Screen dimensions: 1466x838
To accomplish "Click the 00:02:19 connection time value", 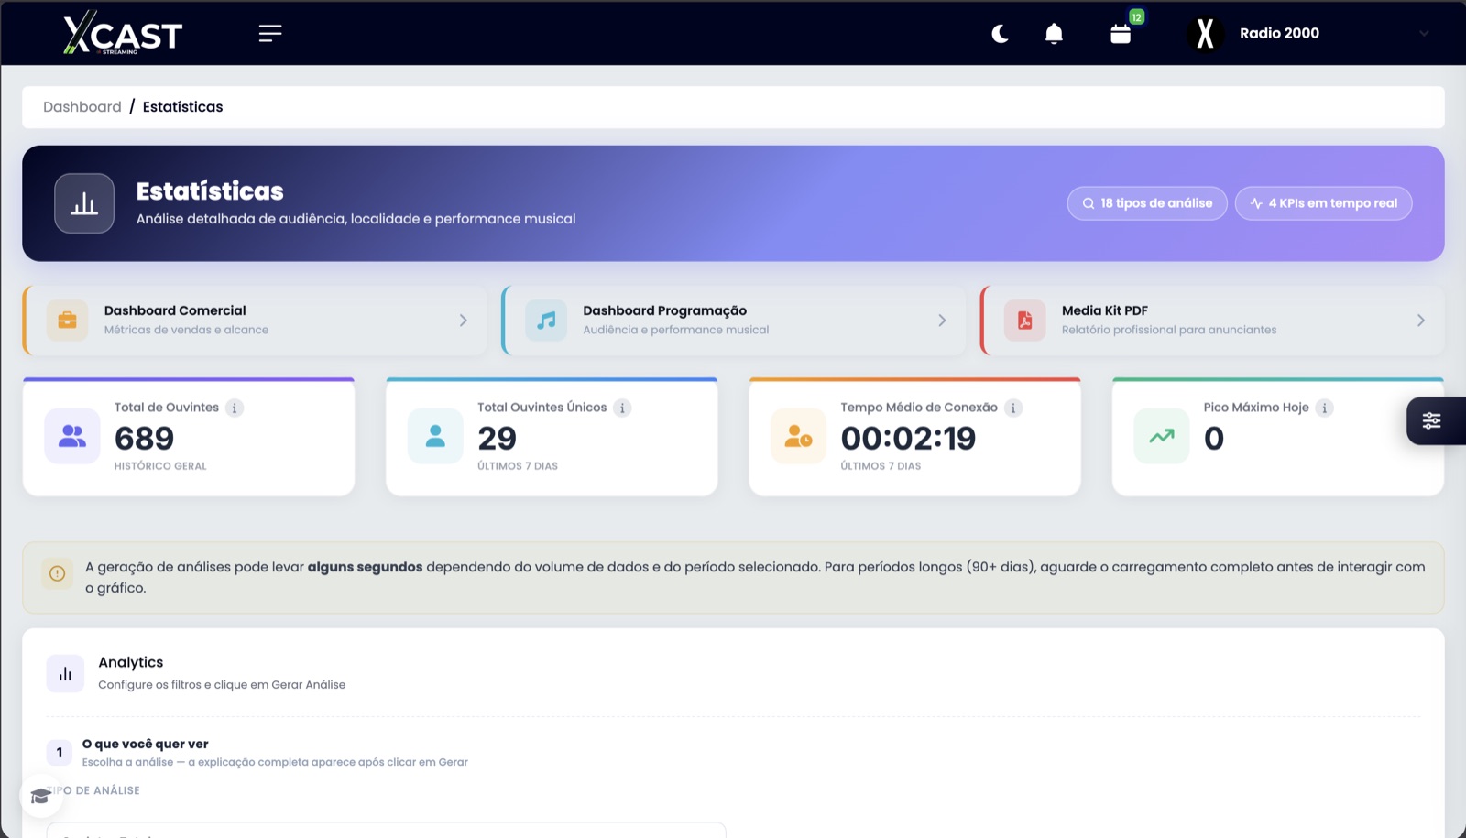I will pos(908,439).
